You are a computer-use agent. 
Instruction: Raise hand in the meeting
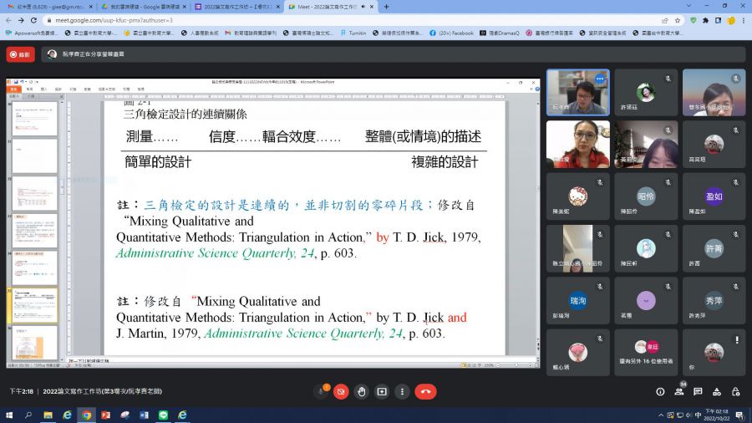tap(361, 391)
